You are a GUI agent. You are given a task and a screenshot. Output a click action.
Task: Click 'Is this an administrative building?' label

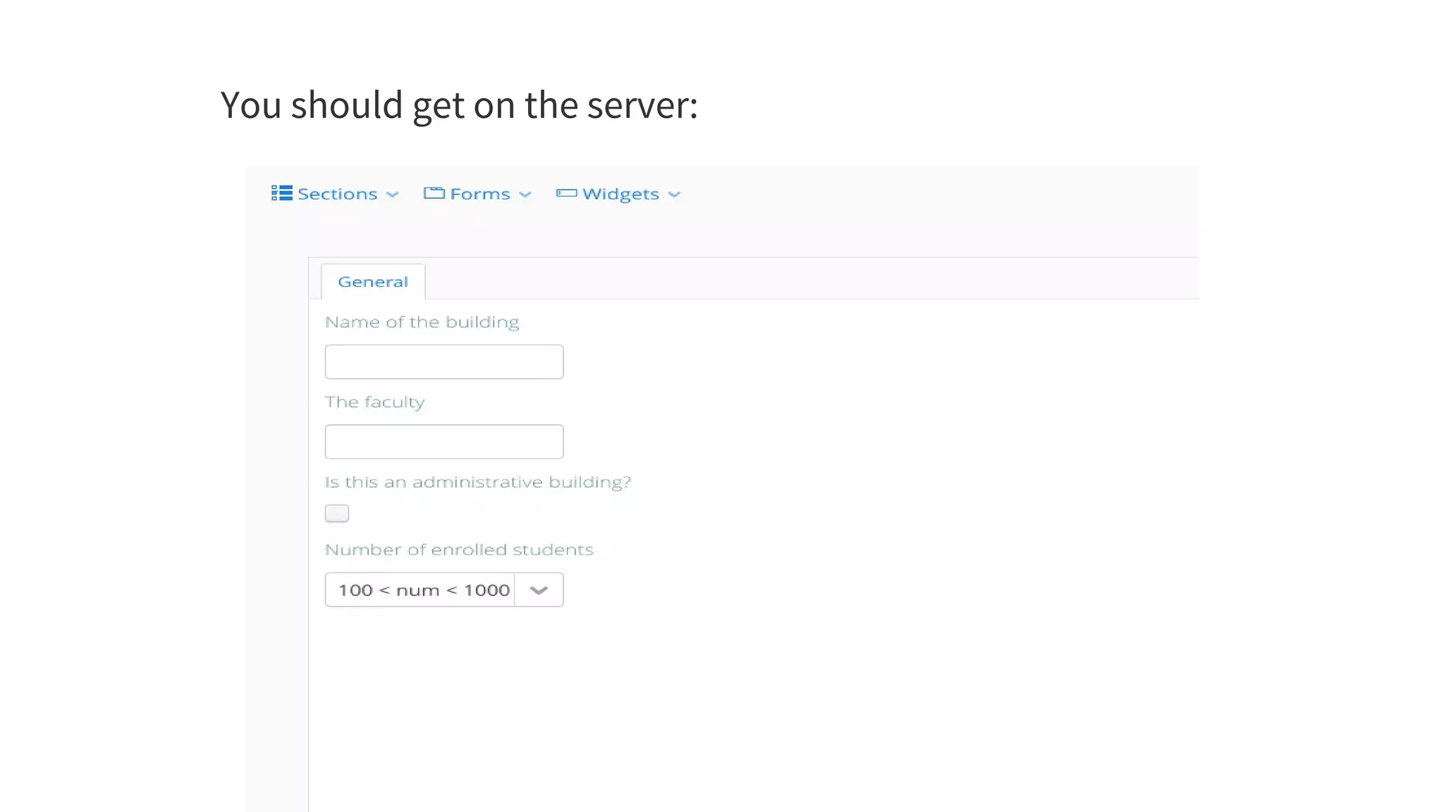(478, 482)
